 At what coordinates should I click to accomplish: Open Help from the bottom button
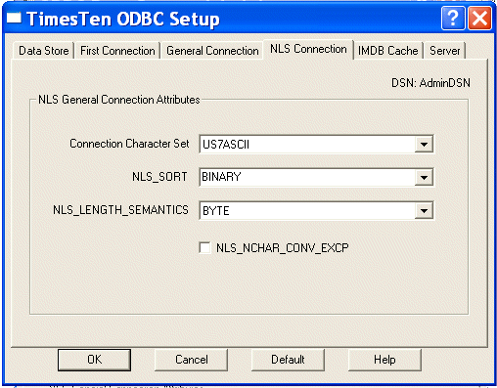[x=384, y=360]
